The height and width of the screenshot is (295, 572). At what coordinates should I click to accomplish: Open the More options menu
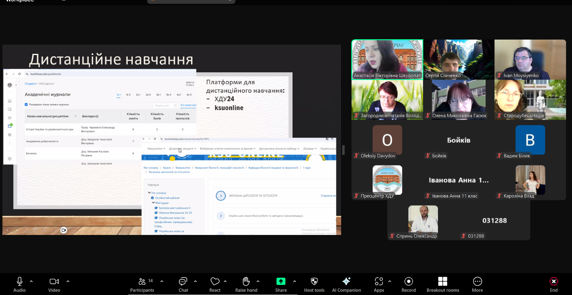pyautogui.click(x=477, y=284)
